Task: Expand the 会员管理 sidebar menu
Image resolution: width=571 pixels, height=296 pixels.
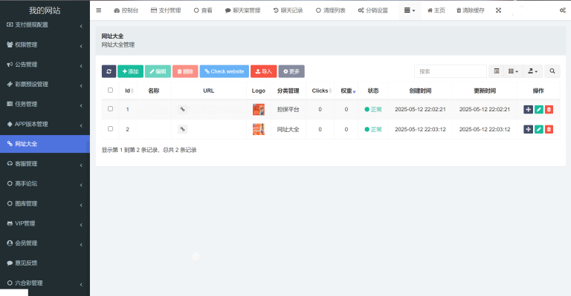Action: click(45, 243)
